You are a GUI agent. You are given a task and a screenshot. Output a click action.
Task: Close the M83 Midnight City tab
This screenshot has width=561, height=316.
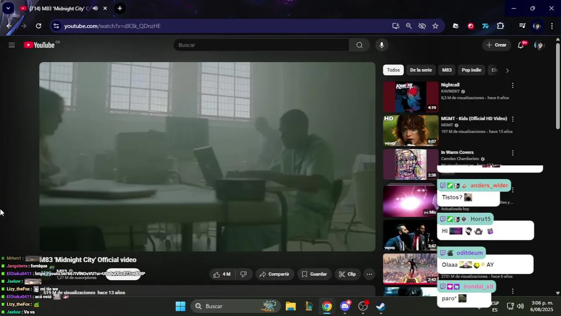click(105, 8)
